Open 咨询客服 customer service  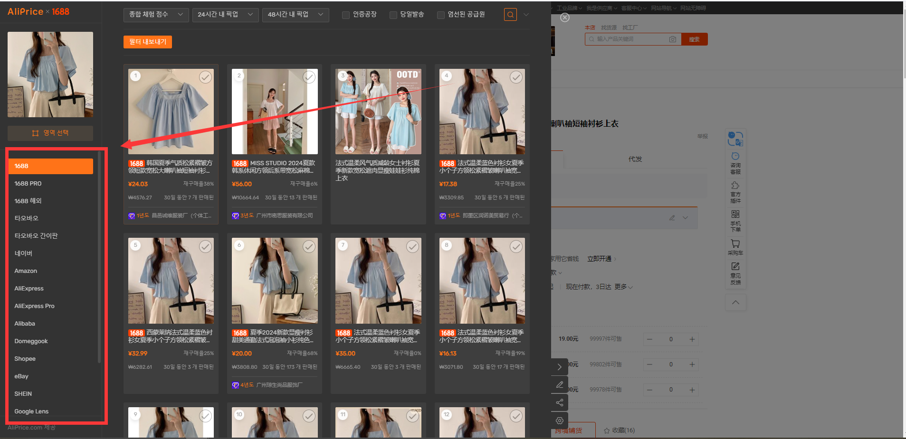click(735, 163)
